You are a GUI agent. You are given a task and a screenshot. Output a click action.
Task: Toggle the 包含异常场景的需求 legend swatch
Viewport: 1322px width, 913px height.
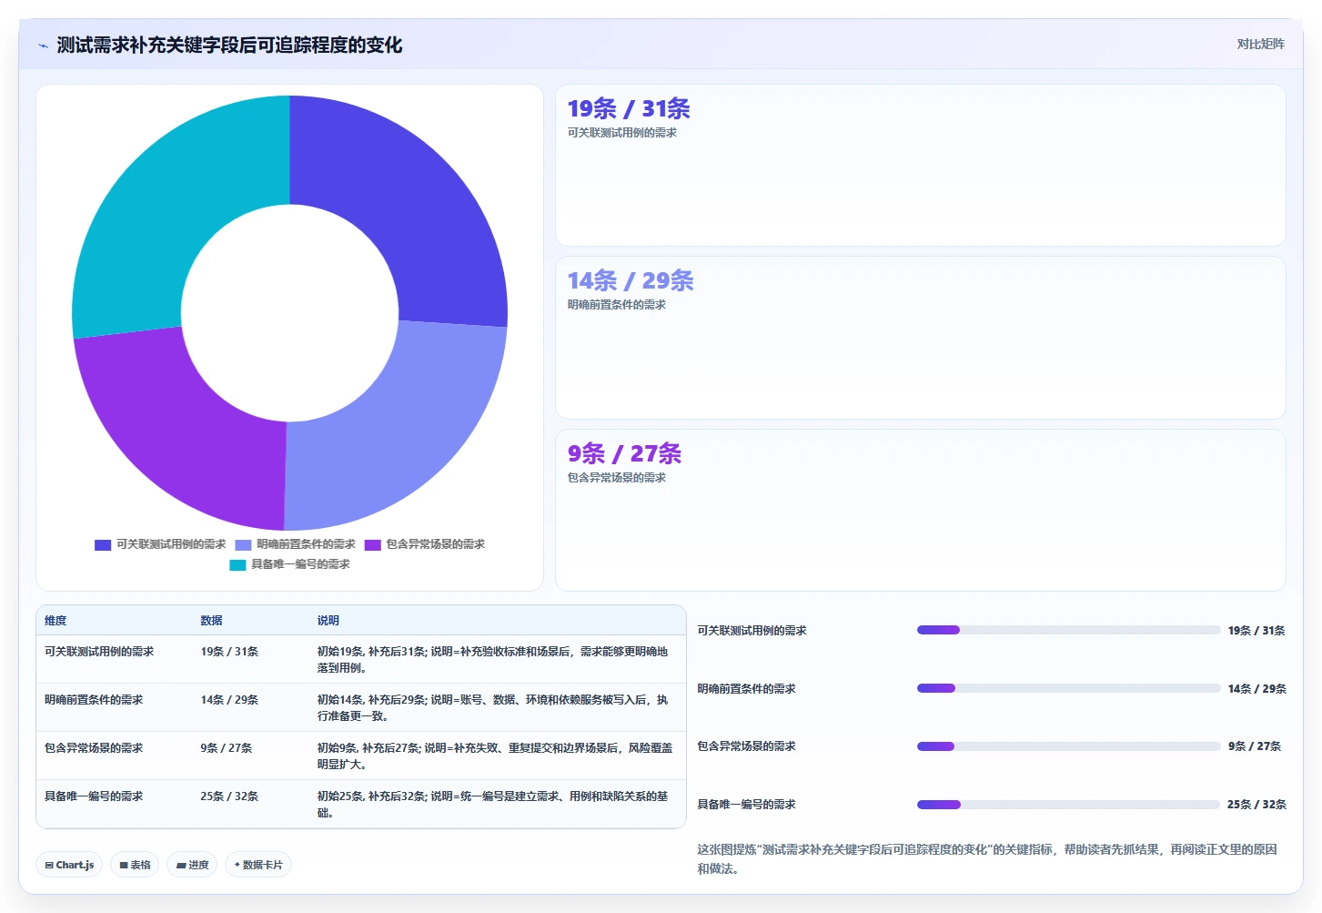pyautogui.click(x=372, y=544)
